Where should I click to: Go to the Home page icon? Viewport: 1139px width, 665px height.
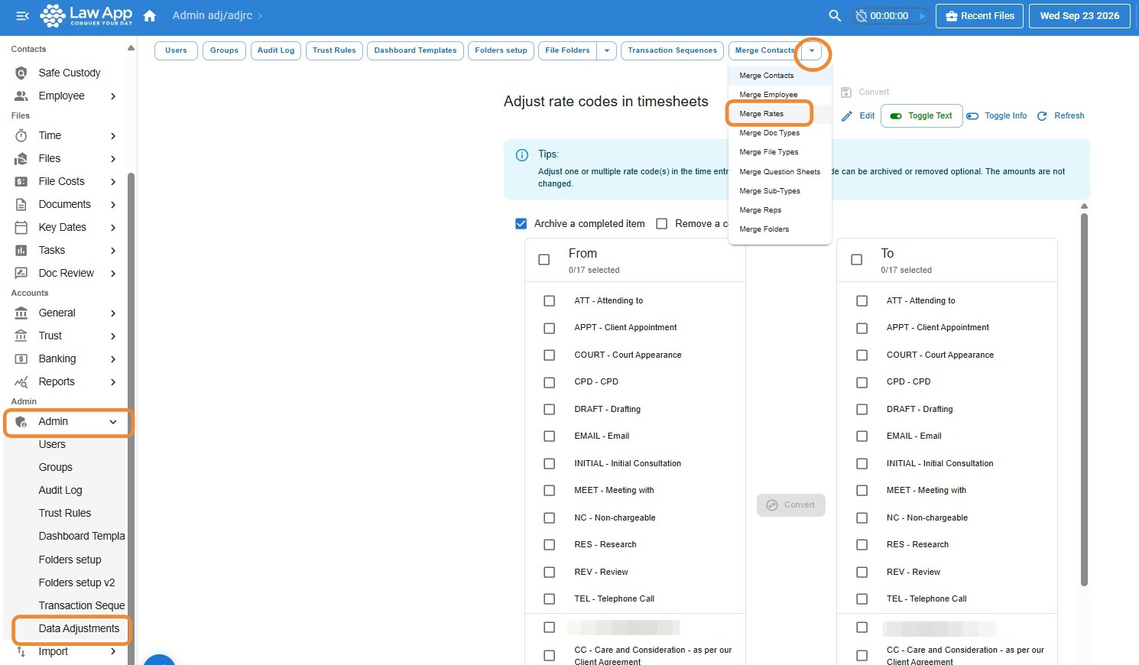click(x=150, y=15)
